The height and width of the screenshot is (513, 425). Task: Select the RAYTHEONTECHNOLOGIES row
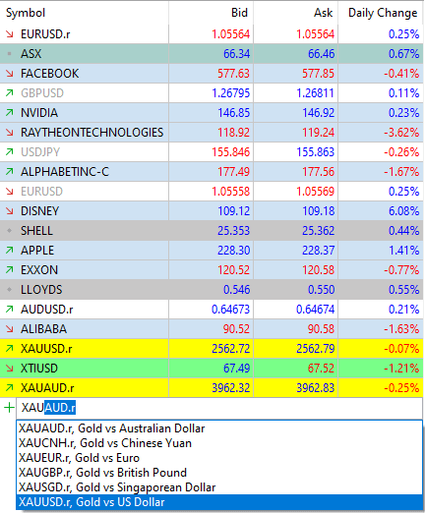tap(212, 133)
